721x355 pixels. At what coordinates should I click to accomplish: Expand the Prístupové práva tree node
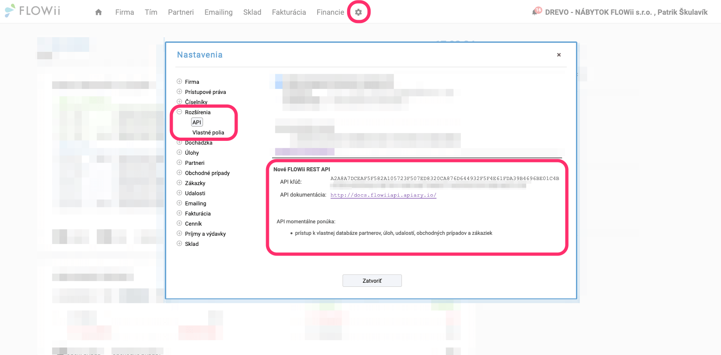tap(180, 92)
